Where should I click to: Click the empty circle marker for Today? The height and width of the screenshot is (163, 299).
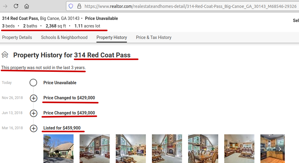point(33,83)
